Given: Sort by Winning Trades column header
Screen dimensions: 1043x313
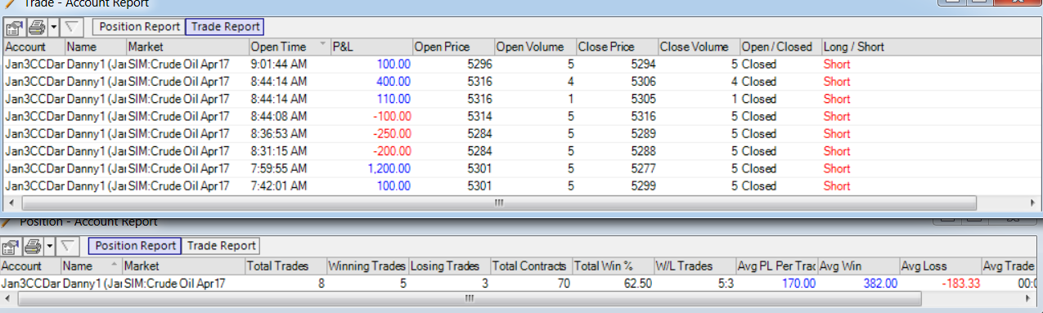Looking at the screenshot, I should coord(367,266).
